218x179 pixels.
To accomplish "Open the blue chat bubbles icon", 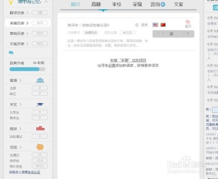I will [x=11, y=53].
